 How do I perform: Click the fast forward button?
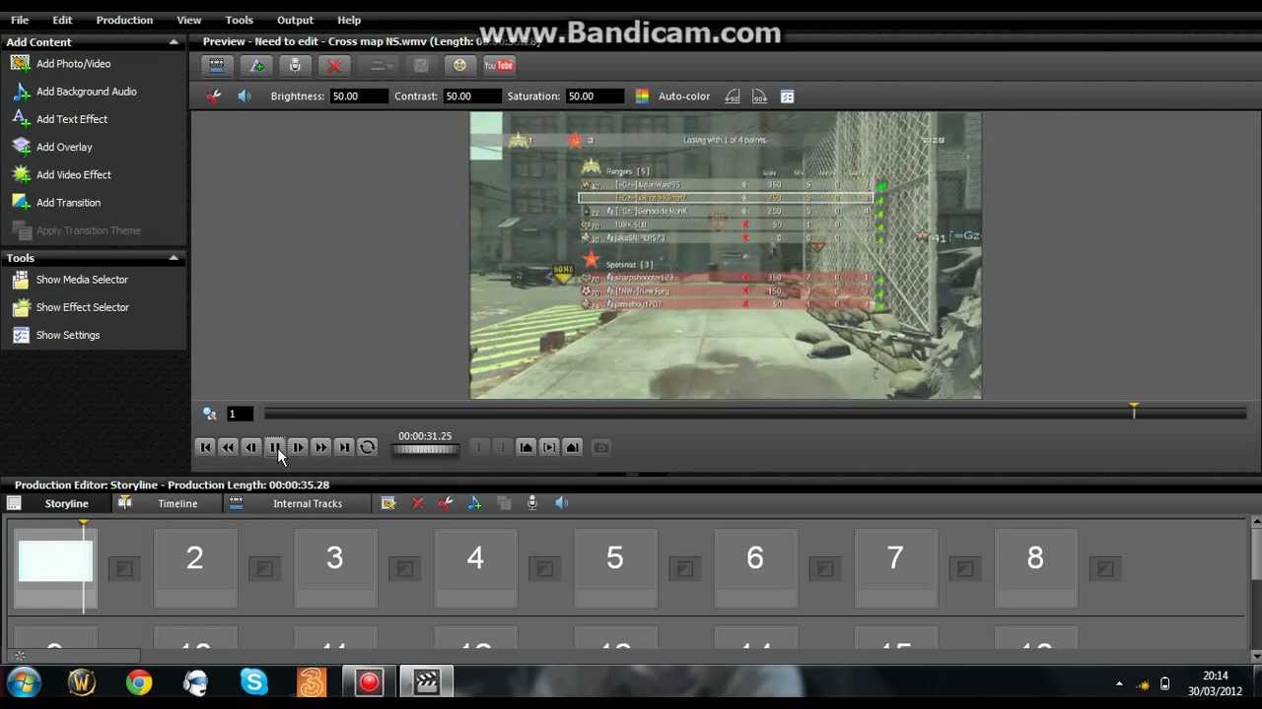pos(320,447)
